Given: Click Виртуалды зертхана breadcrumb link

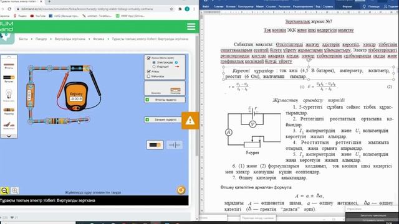Looking at the screenshot, I should click(70, 39).
